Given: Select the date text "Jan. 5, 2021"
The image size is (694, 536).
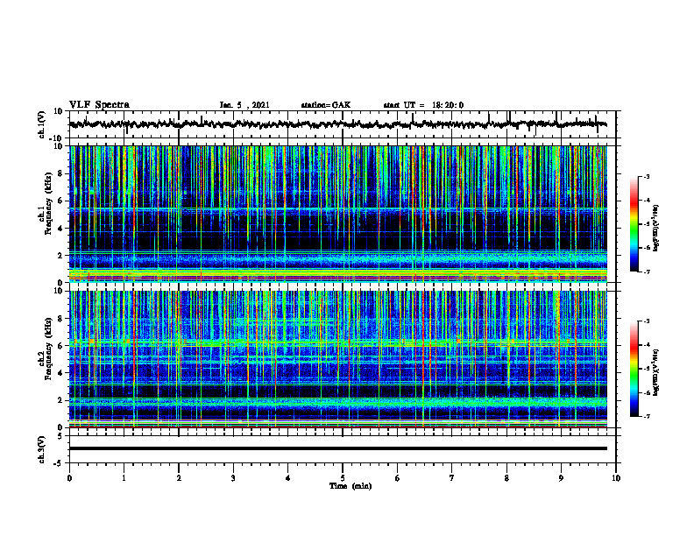Looking at the screenshot, I should point(244,105).
